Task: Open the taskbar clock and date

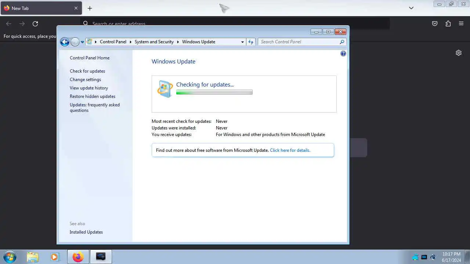Action: click(x=451, y=257)
